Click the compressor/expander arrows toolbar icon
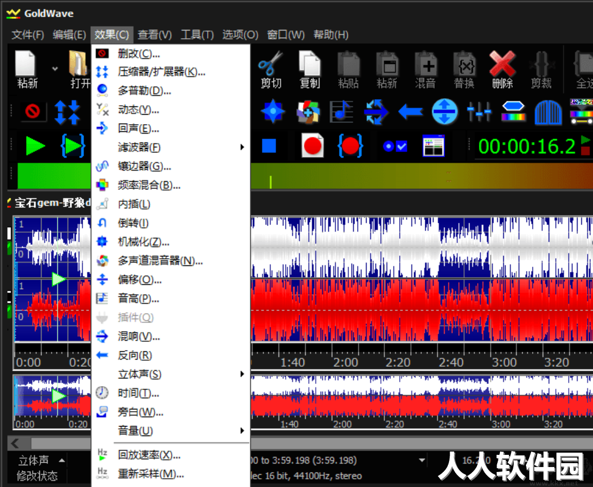The image size is (593, 487). [68, 112]
